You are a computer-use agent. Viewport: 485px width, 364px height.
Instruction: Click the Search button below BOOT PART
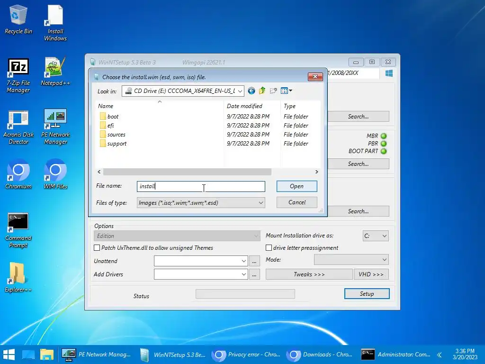358,164
